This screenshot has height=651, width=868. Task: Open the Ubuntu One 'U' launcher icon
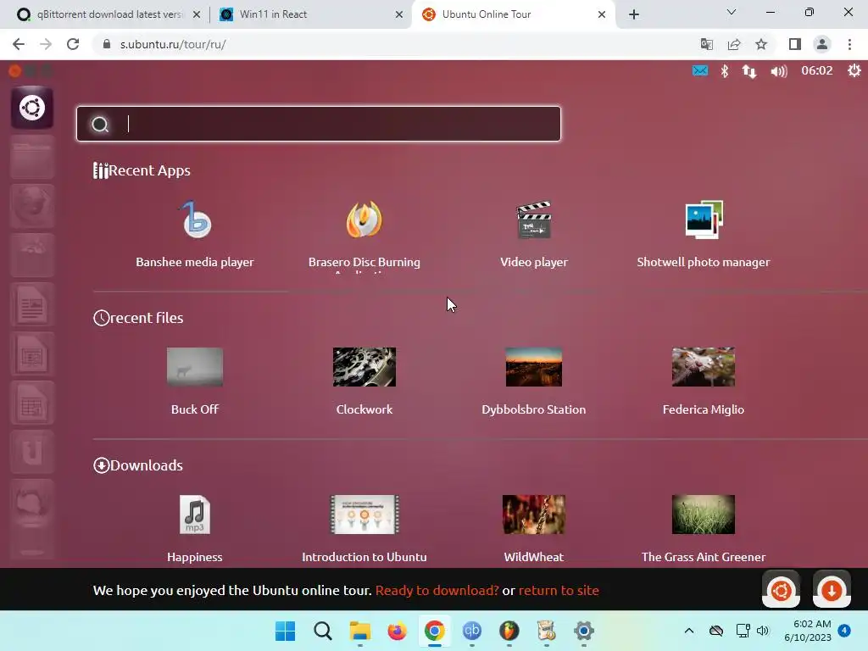pyautogui.click(x=32, y=451)
